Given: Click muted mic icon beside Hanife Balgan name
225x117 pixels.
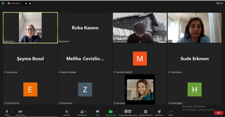Looking at the screenshot, I should pyautogui.click(x=169, y=103).
